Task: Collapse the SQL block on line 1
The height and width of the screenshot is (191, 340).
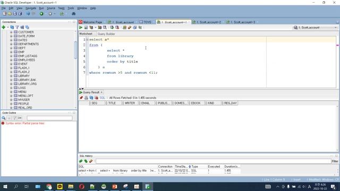Action: click(x=87, y=40)
